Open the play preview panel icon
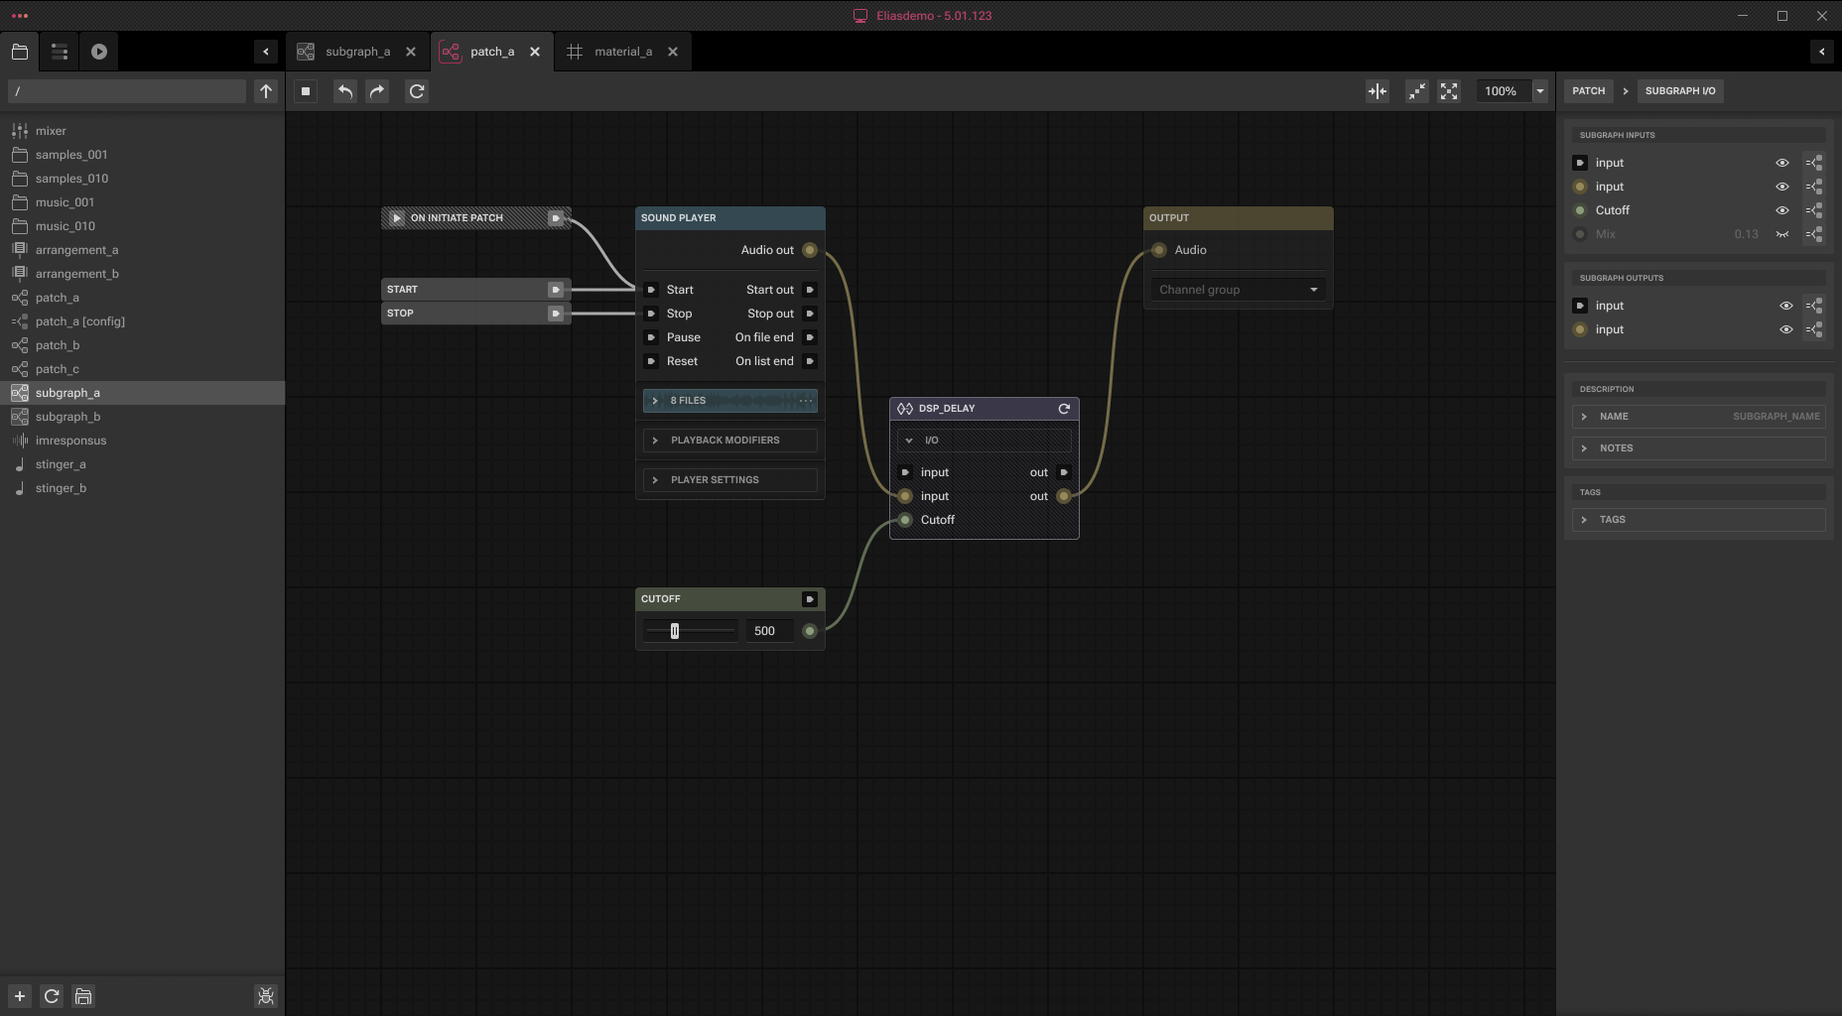 pos(99,52)
